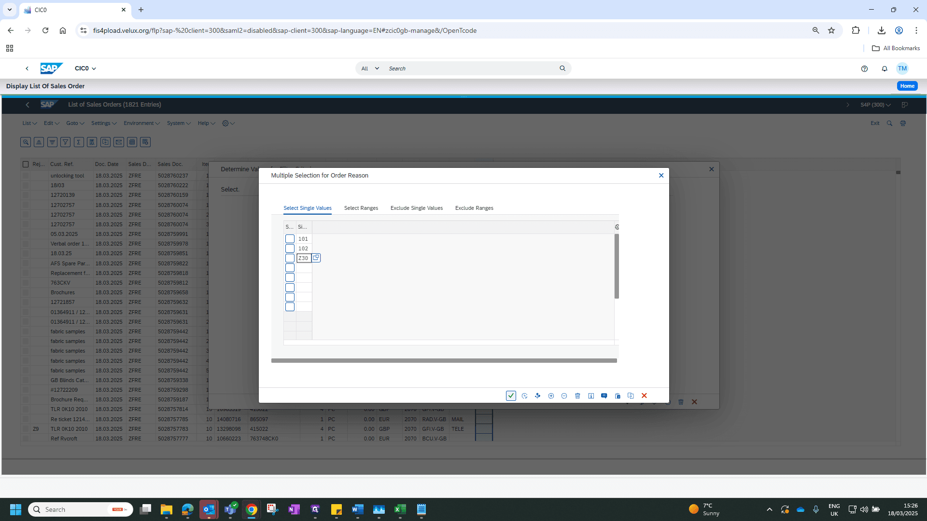Tick the checkbox beside value 102
Image resolution: width=927 pixels, height=521 pixels.
pos(290,248)
